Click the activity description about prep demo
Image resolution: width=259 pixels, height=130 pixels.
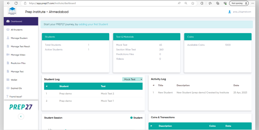coord(203,93)
